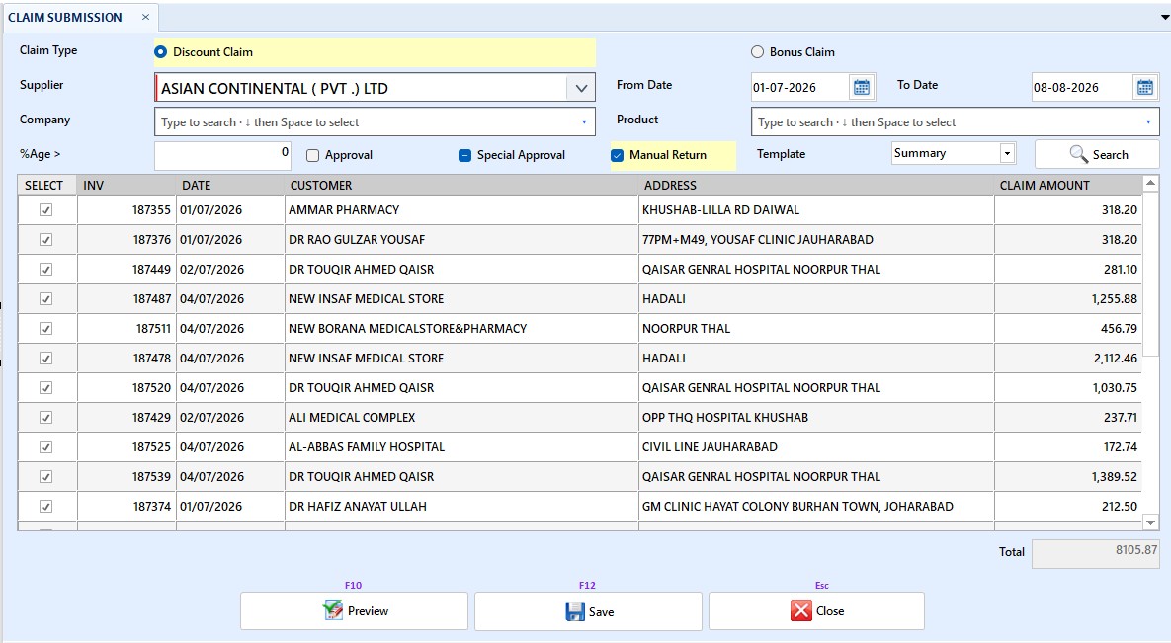Select the AMMAR PHARMACY customer cell
Screen dimensions: 1171x643
click(x=461, y=209)
